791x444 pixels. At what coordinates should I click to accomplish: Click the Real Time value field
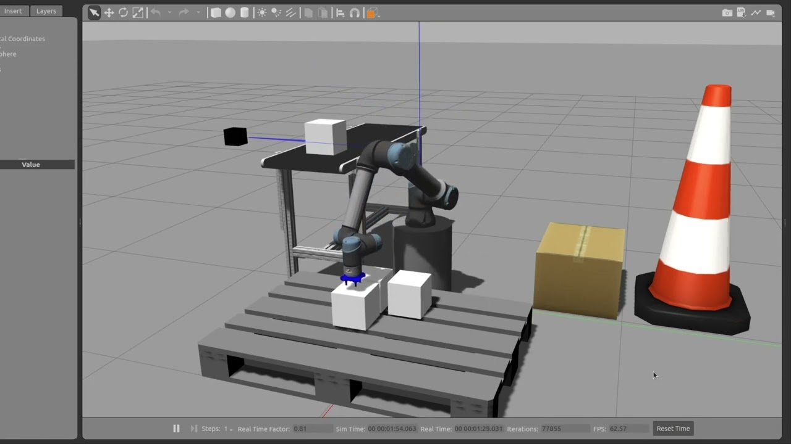479,429
